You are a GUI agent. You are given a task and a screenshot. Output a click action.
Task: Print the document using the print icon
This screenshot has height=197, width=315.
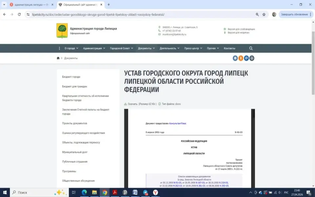[252, 58]
